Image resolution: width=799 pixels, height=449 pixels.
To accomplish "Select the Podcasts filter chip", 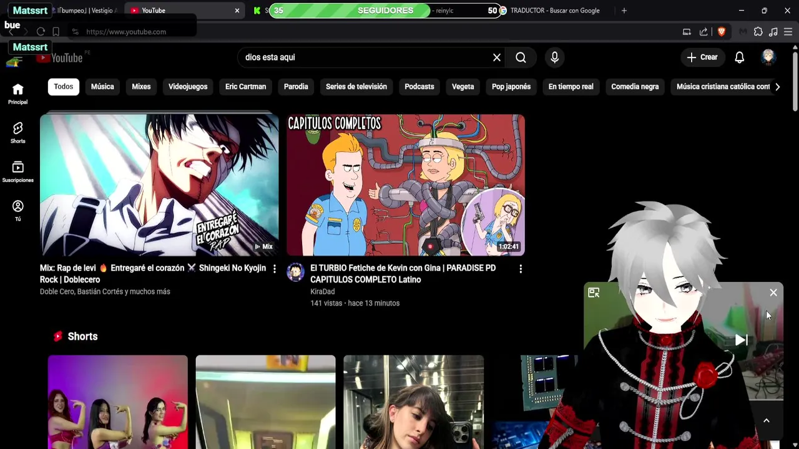I will pos(419,87).
